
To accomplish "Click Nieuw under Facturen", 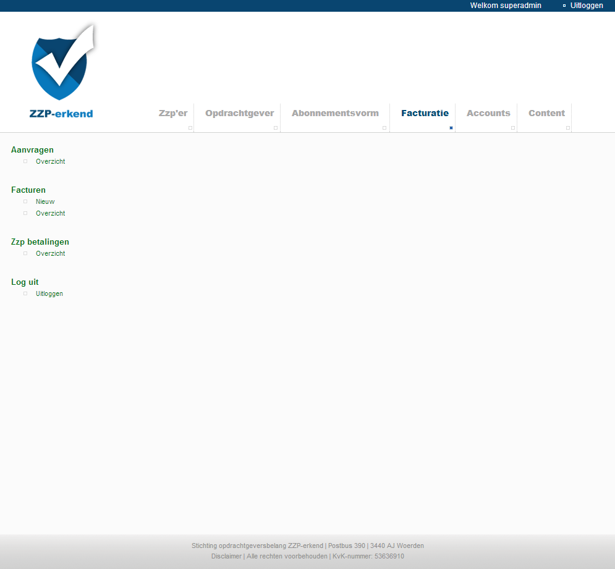I will [x=45, y=201].
